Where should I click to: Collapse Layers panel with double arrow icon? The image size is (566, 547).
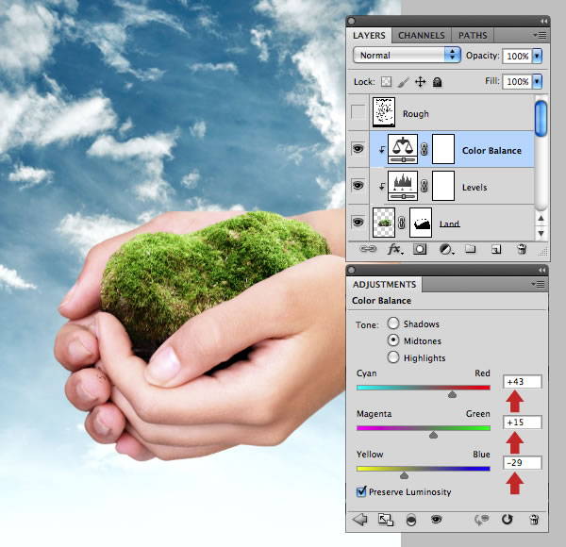543,22
